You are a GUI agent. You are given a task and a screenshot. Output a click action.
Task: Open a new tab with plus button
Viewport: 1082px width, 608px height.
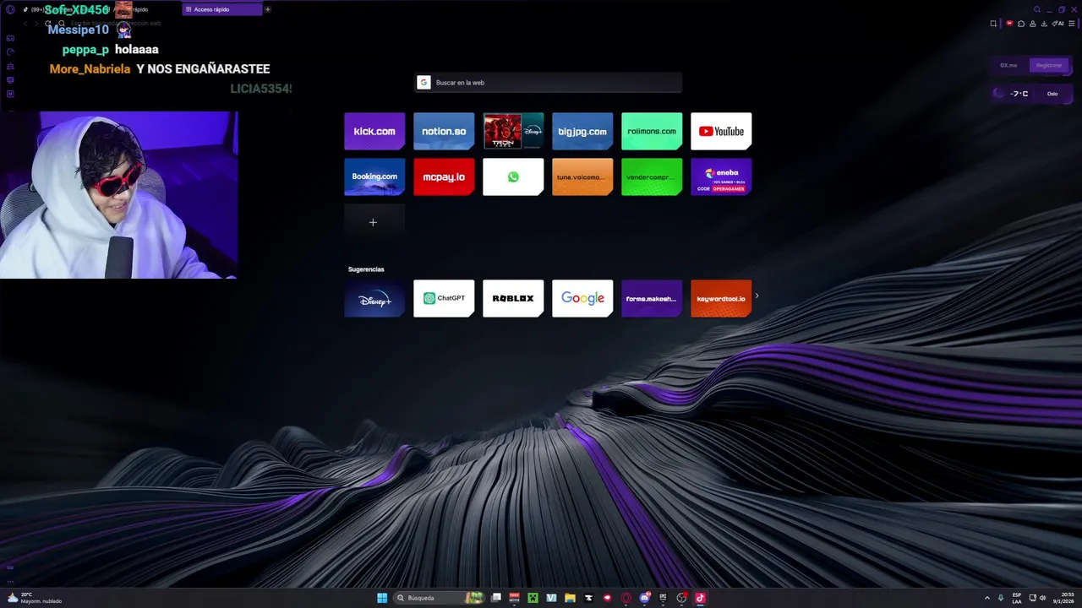[x=268, y=9]
